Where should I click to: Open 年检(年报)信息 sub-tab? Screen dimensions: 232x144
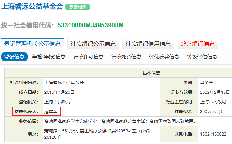pos(49,57)
